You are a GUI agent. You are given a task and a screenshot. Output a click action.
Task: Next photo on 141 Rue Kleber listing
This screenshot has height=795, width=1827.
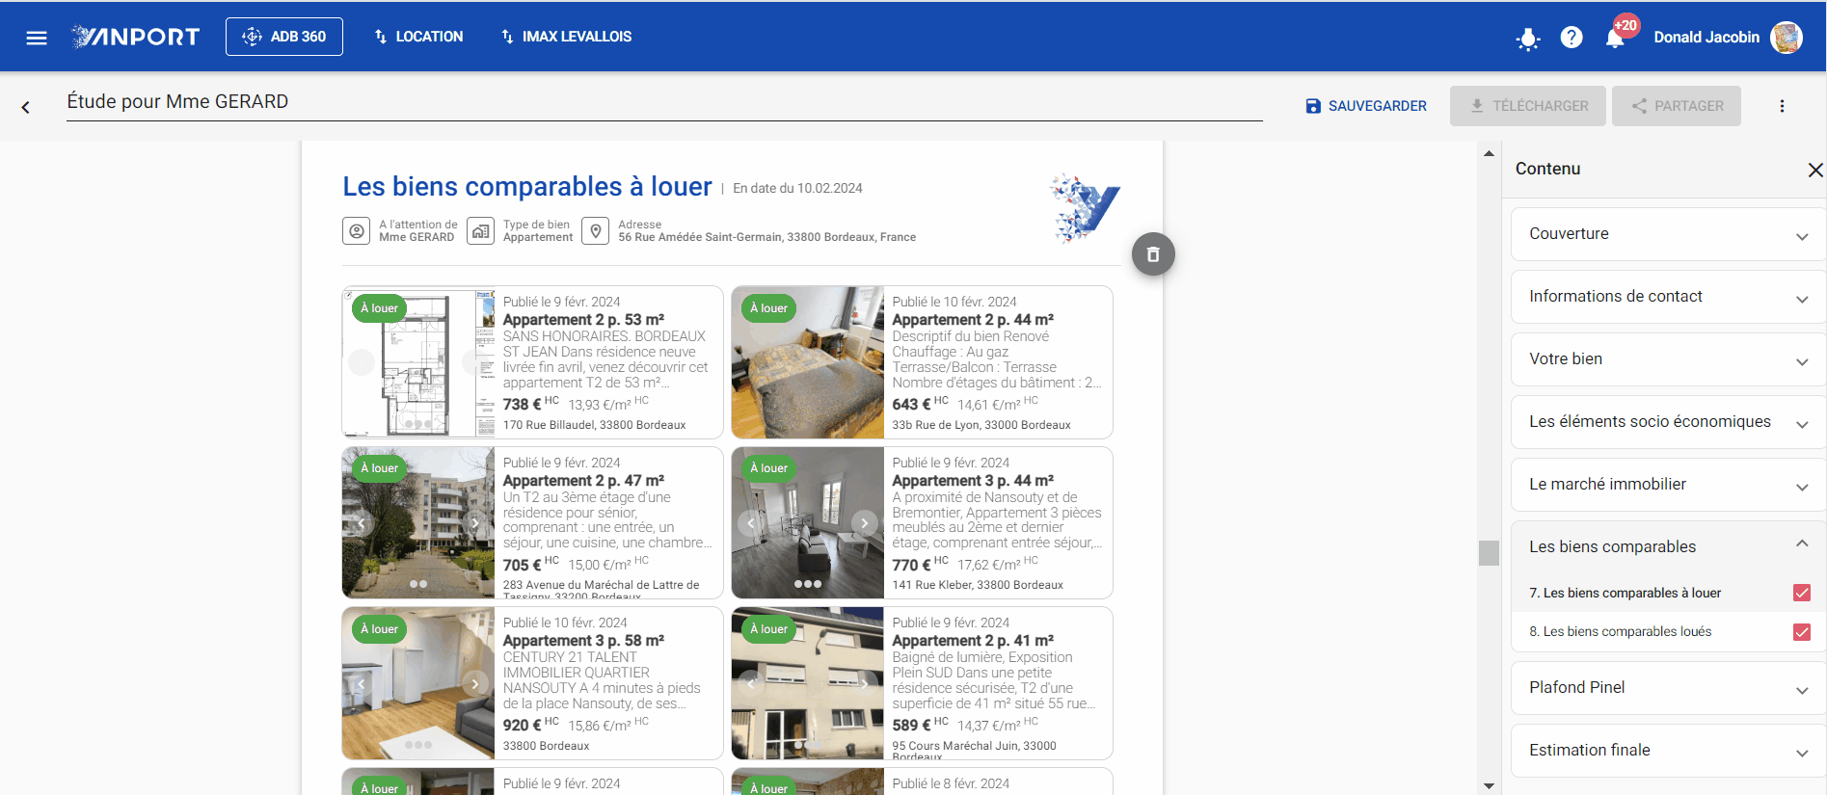point(865,523)
